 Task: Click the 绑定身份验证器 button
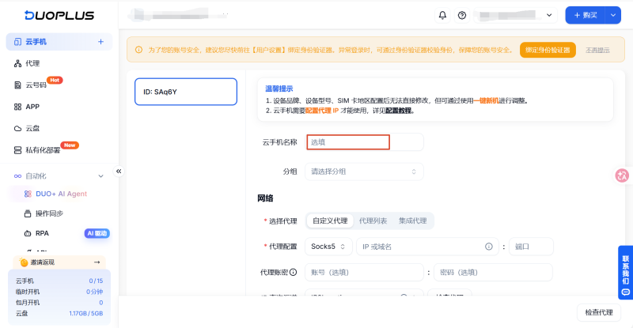click(548, 50)
